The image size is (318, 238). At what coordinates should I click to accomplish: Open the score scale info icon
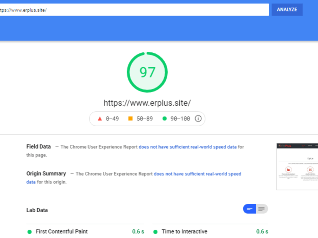click(x=198, y=119)
